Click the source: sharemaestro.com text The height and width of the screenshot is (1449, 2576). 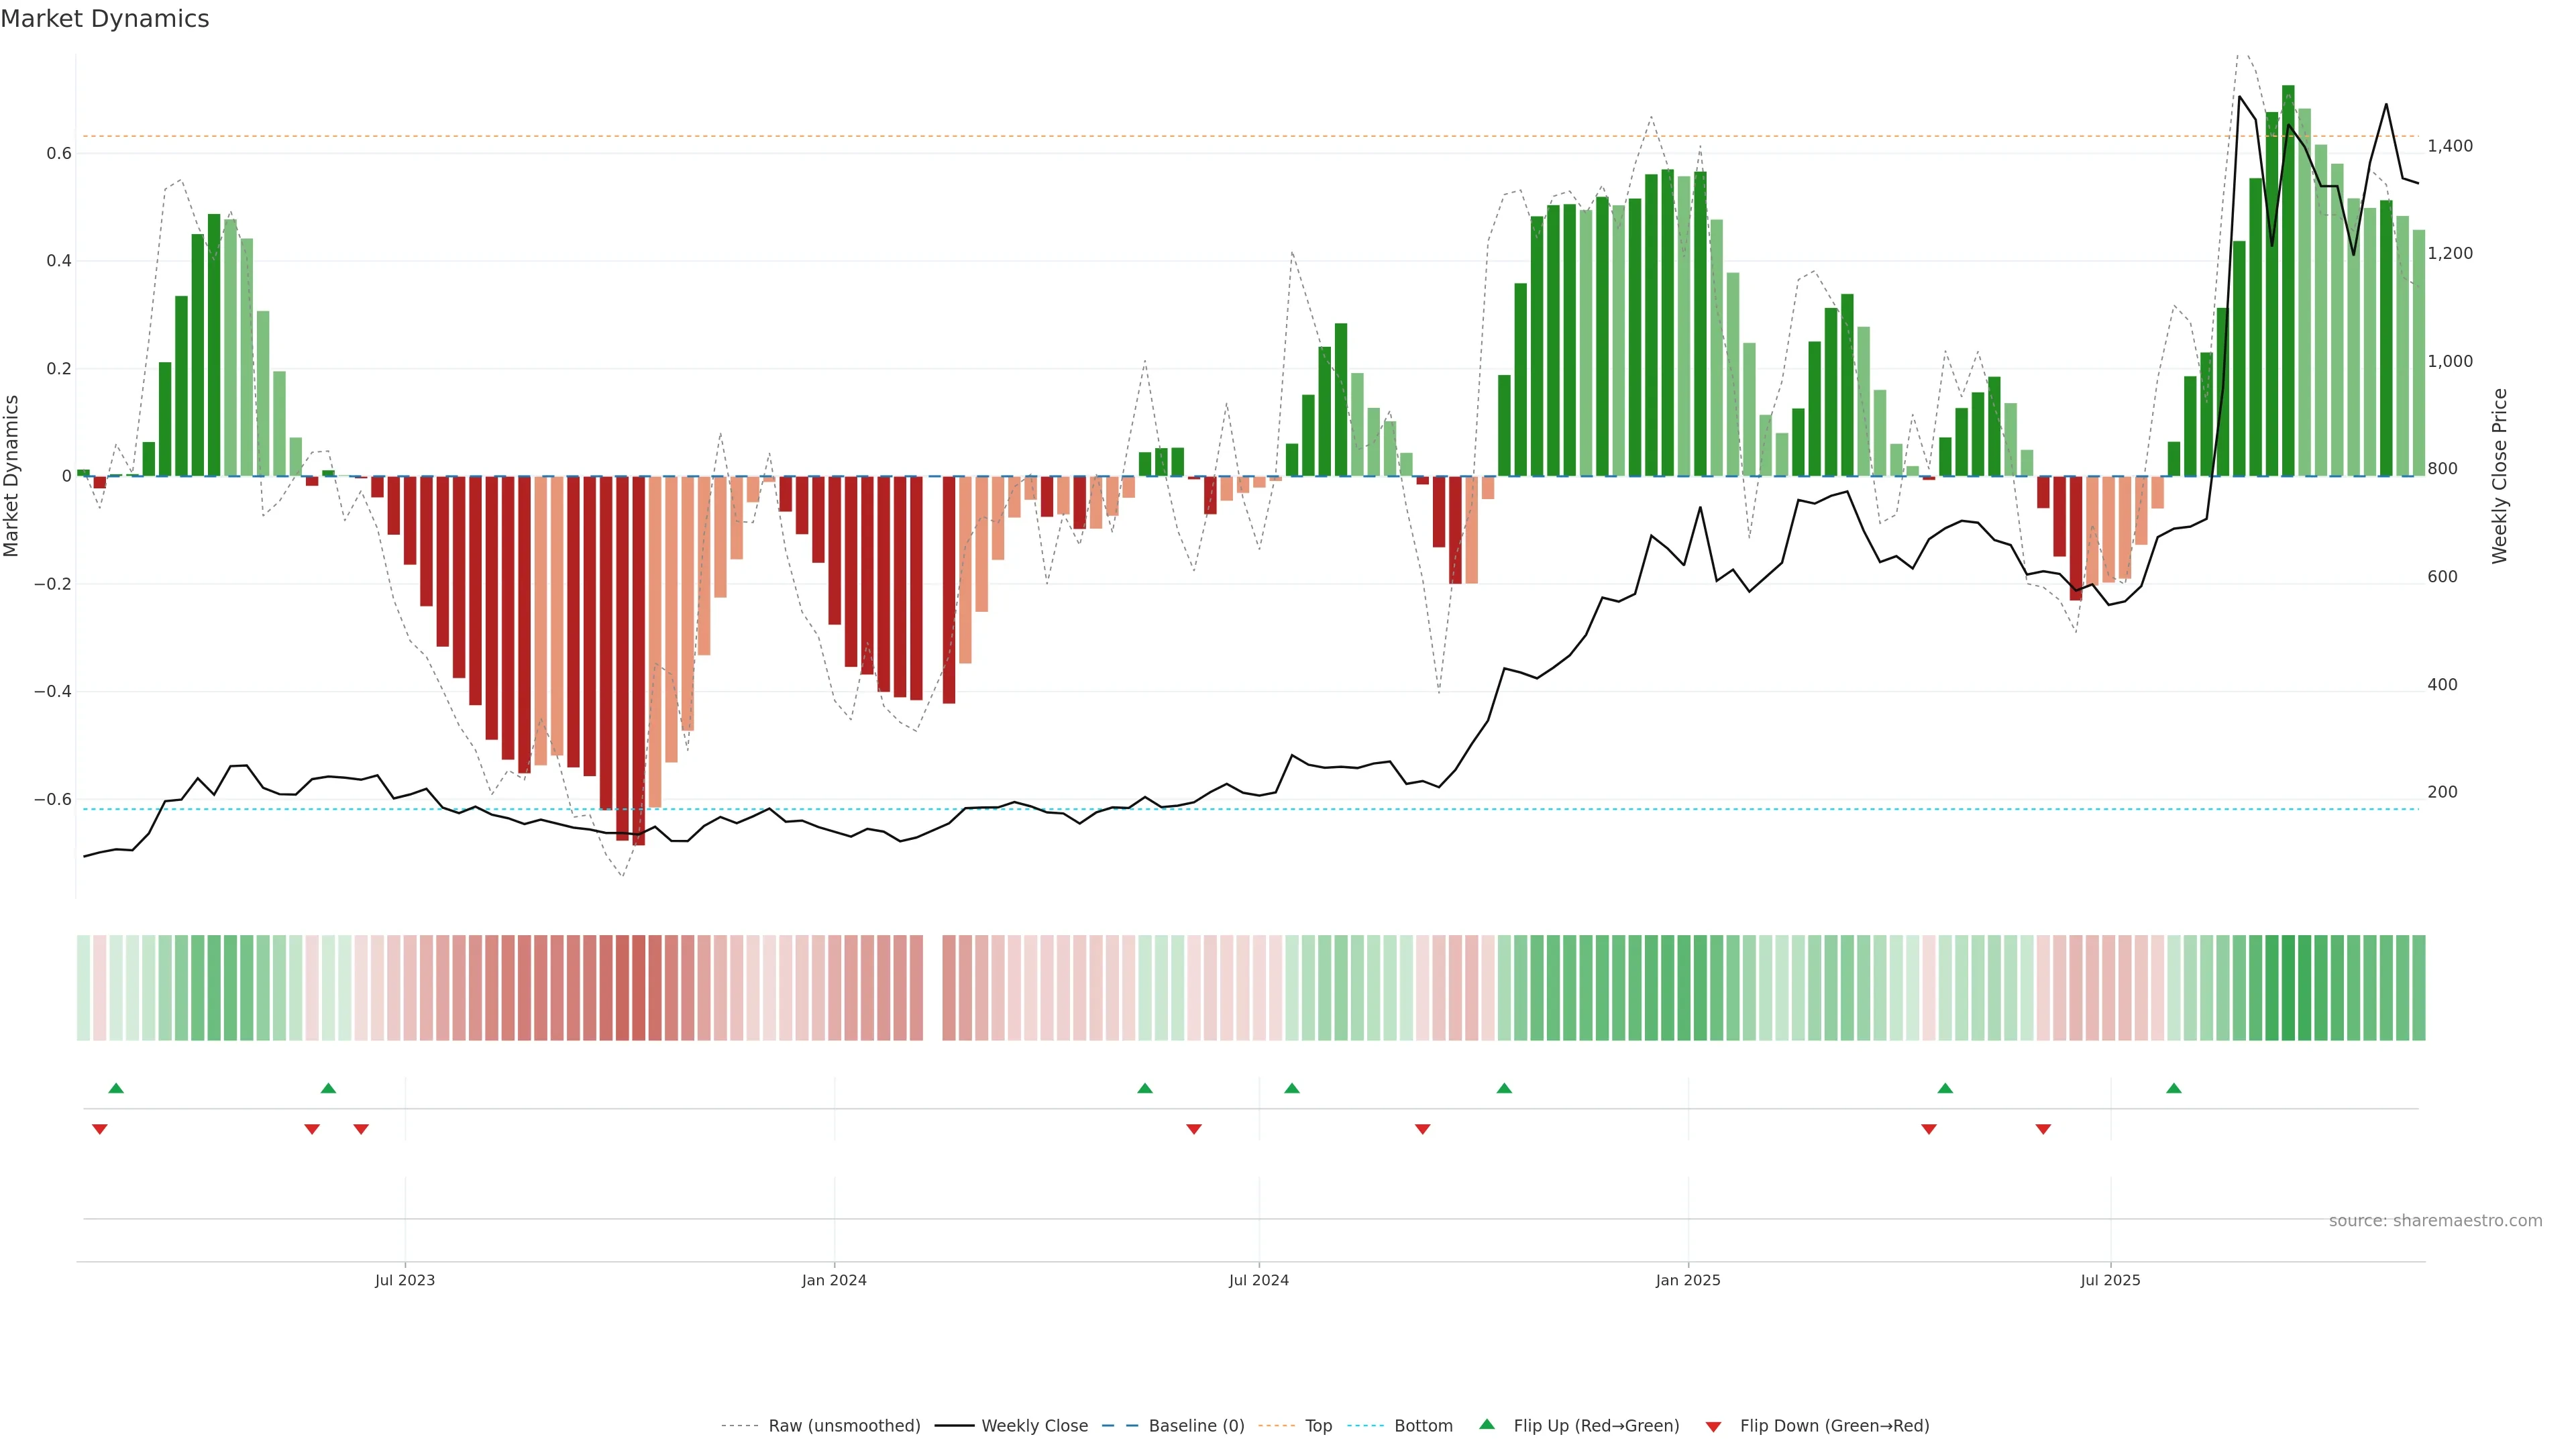(2435, 1221)
